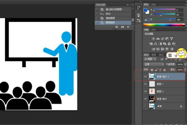
Task: Add a Brightness/Contrast adjustment
Action: point(153,39)
